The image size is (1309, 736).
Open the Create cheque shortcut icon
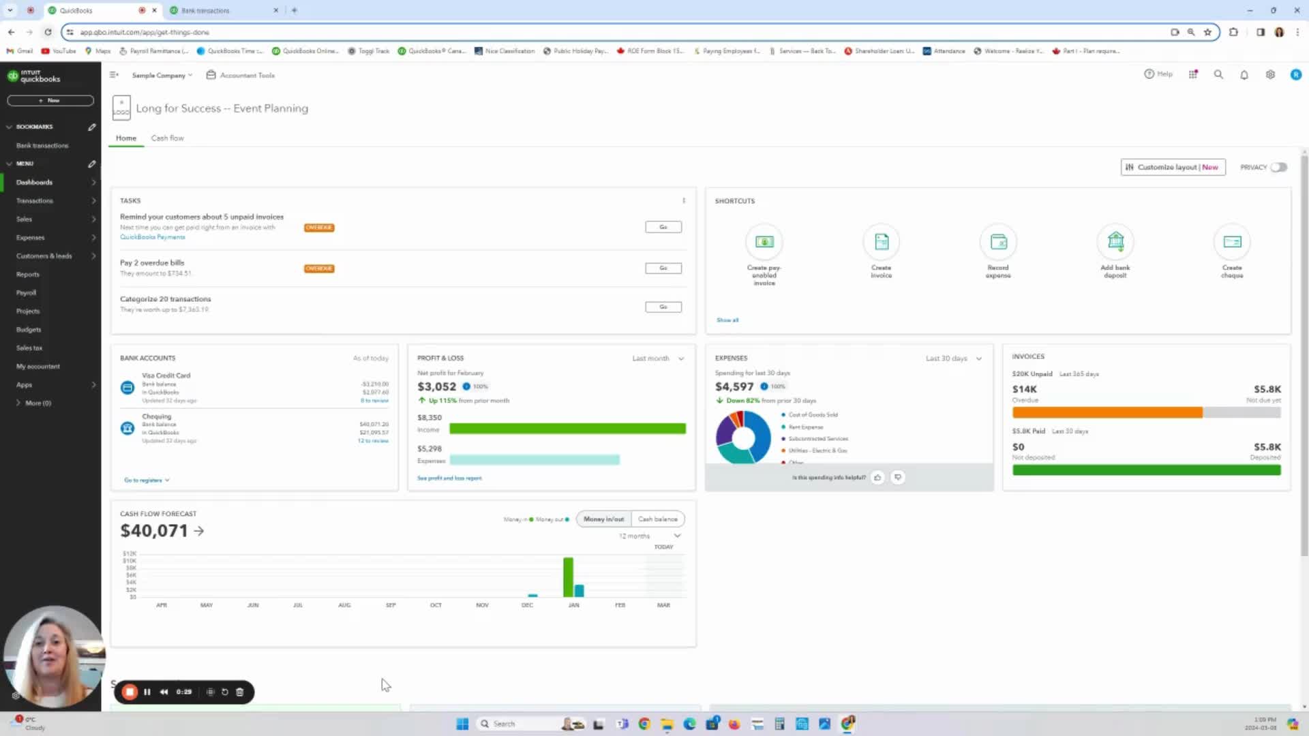1232,242
